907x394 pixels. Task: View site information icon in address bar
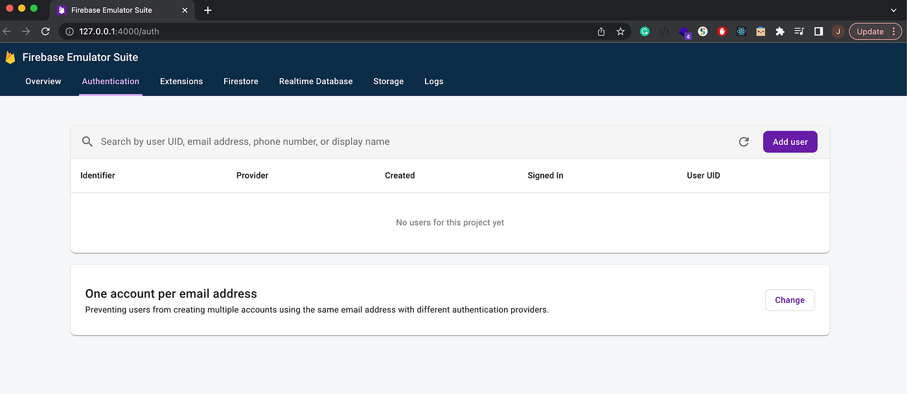click(70, 31)
